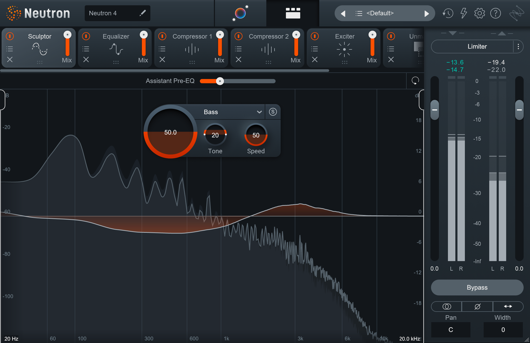Solo the Bass target using the S button
The height and width of the screenshot is (343, 530).
[272, 112]
